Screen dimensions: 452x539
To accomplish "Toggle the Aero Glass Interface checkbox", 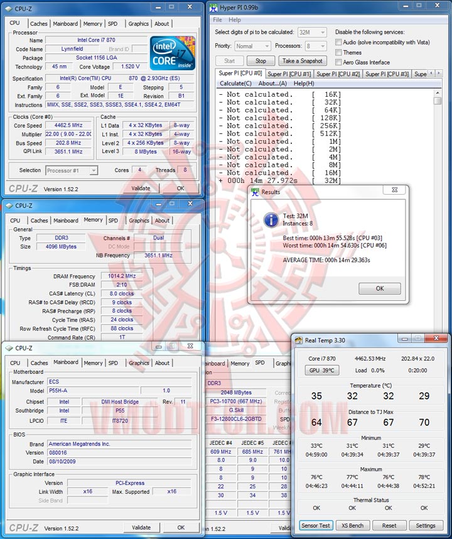I will pos(338,62).
